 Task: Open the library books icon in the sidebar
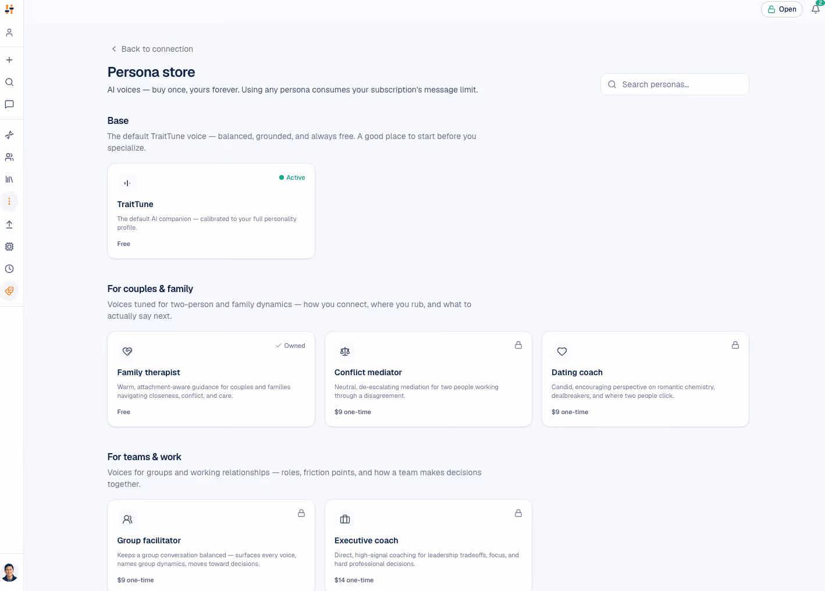pos(9,179)
